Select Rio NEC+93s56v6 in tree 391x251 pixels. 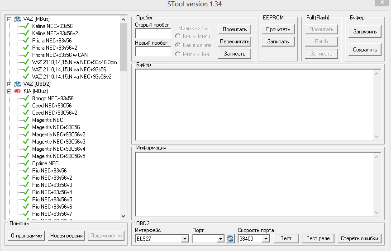[52, 206]
